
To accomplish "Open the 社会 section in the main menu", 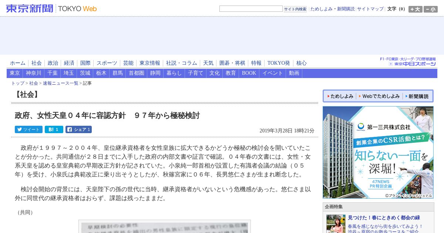I will (x=37, y=63).
